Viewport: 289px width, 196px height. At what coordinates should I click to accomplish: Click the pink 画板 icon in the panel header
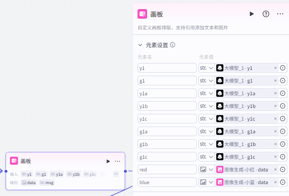pyautogui.click(x=142, y=14)
